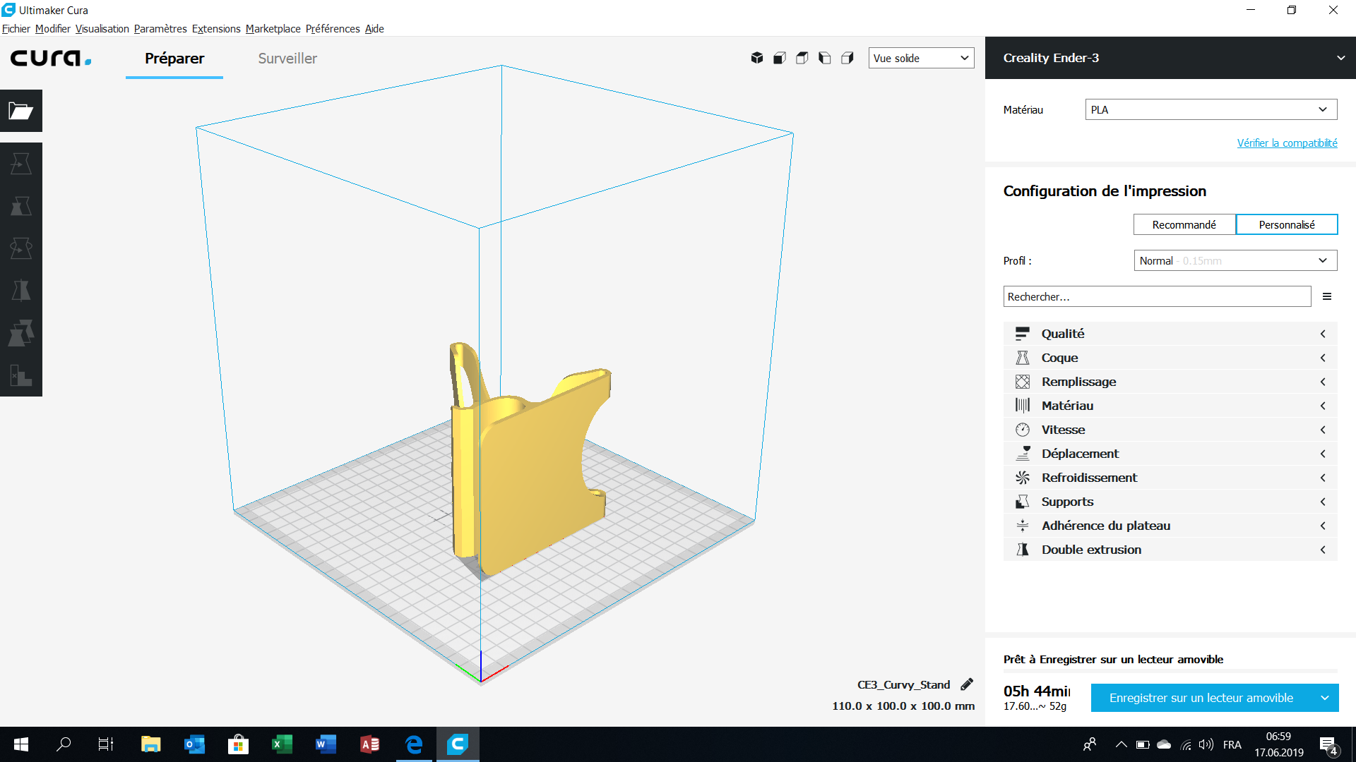The image size is (1356, 762).
Task: Switch to Recommandé print setup mode
Action: point(1184,224)
